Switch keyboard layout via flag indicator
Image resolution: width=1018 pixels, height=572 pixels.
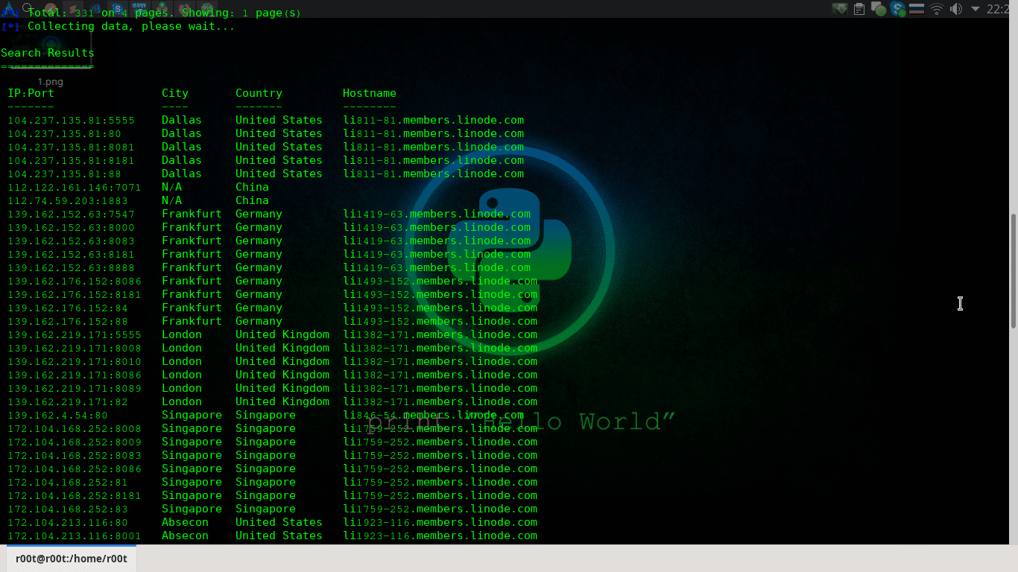[x=917, y=9]
